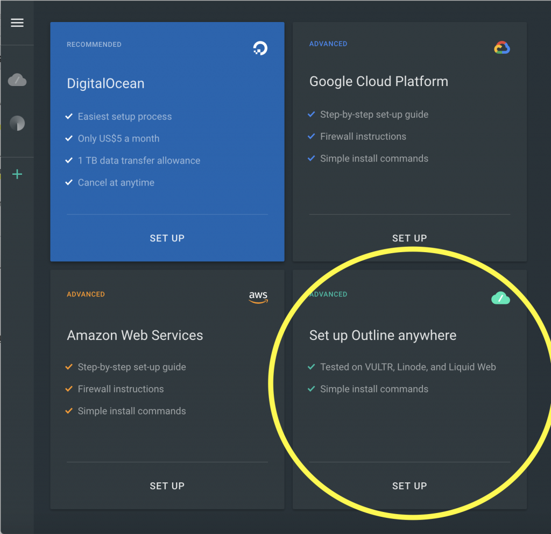The width and height of the screenshot is (551, 534).
Task: Click SET UP on Amazon Web Services card
Action: (x=167, y=486)
